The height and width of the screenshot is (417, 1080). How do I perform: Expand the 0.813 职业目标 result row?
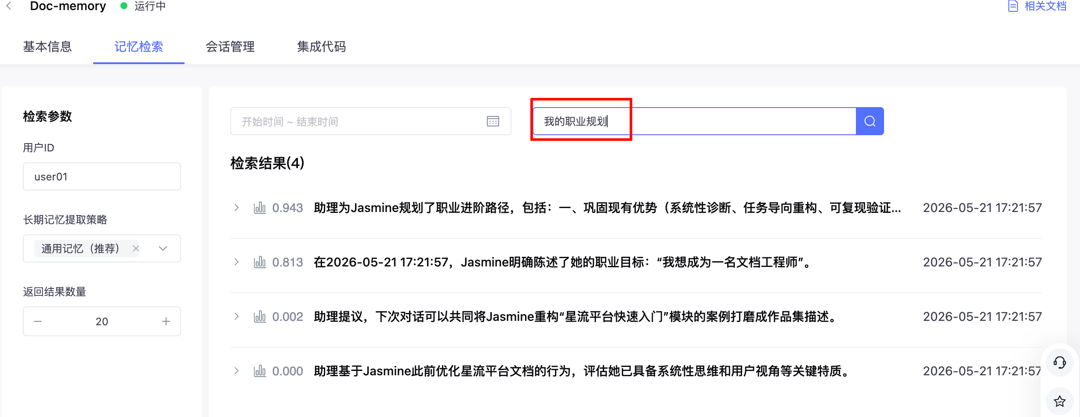tap(237, 262)
